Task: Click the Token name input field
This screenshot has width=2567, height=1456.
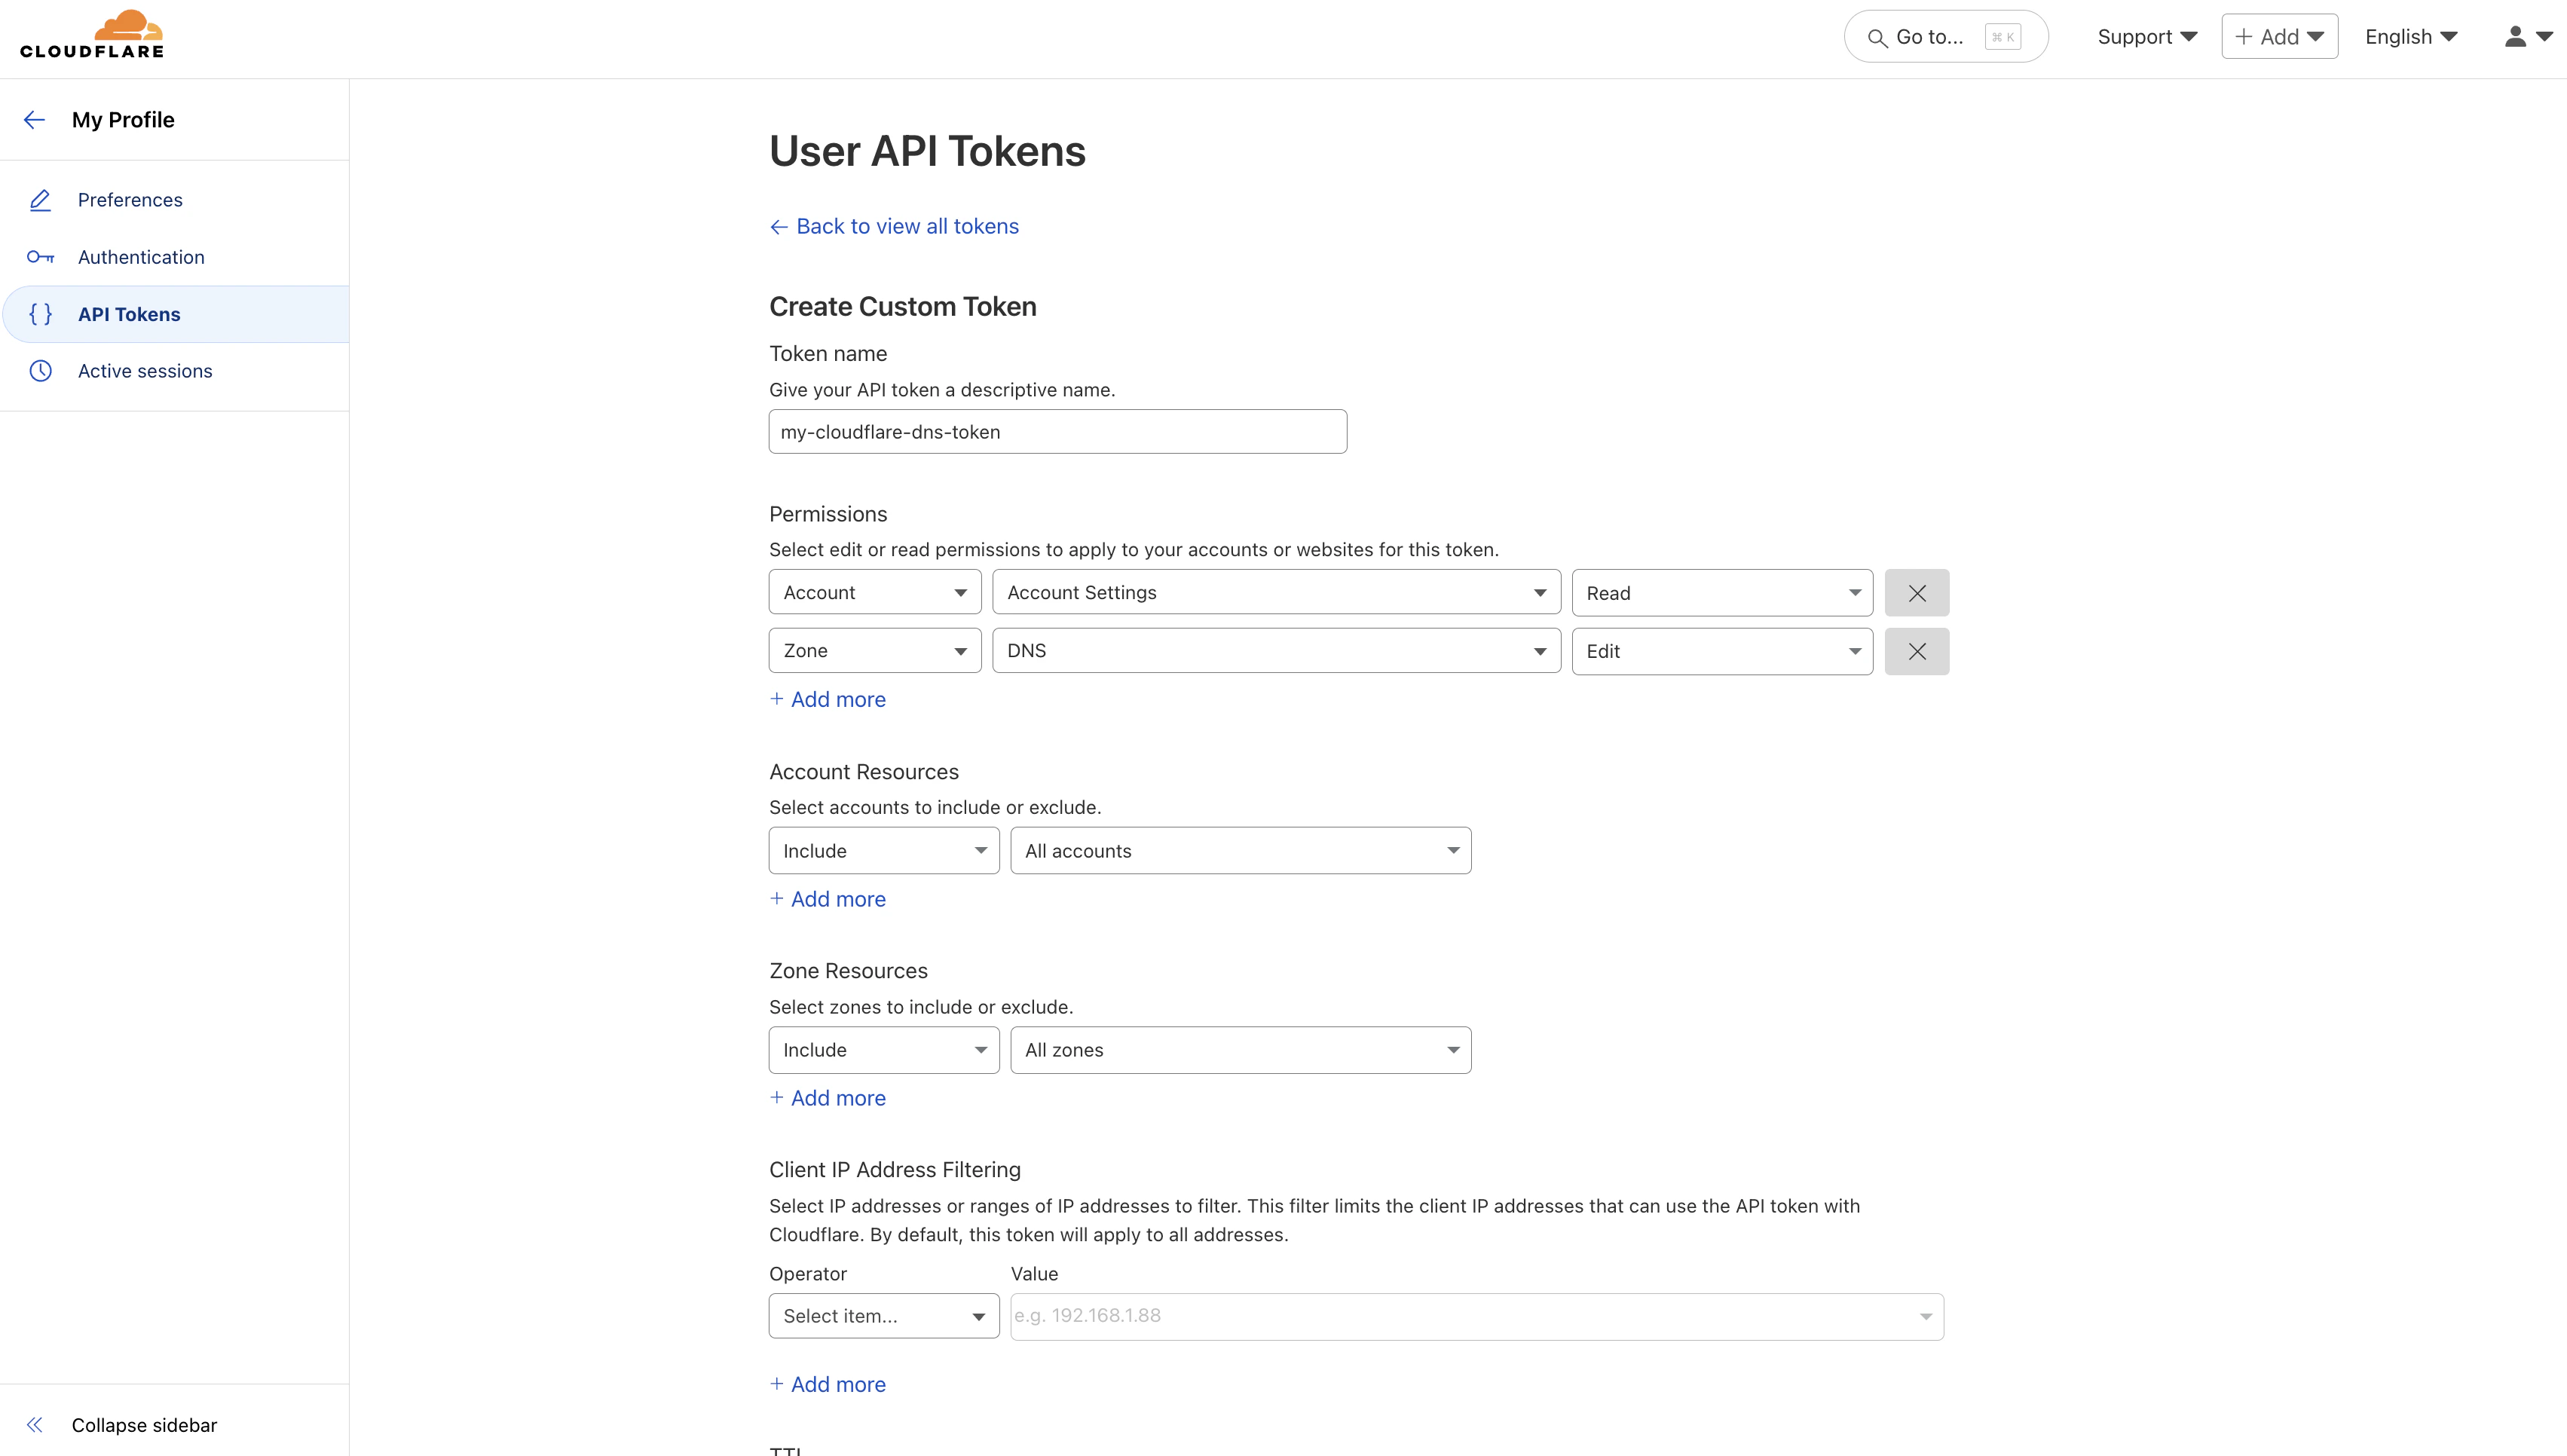Action: [x=1057, y=432]
